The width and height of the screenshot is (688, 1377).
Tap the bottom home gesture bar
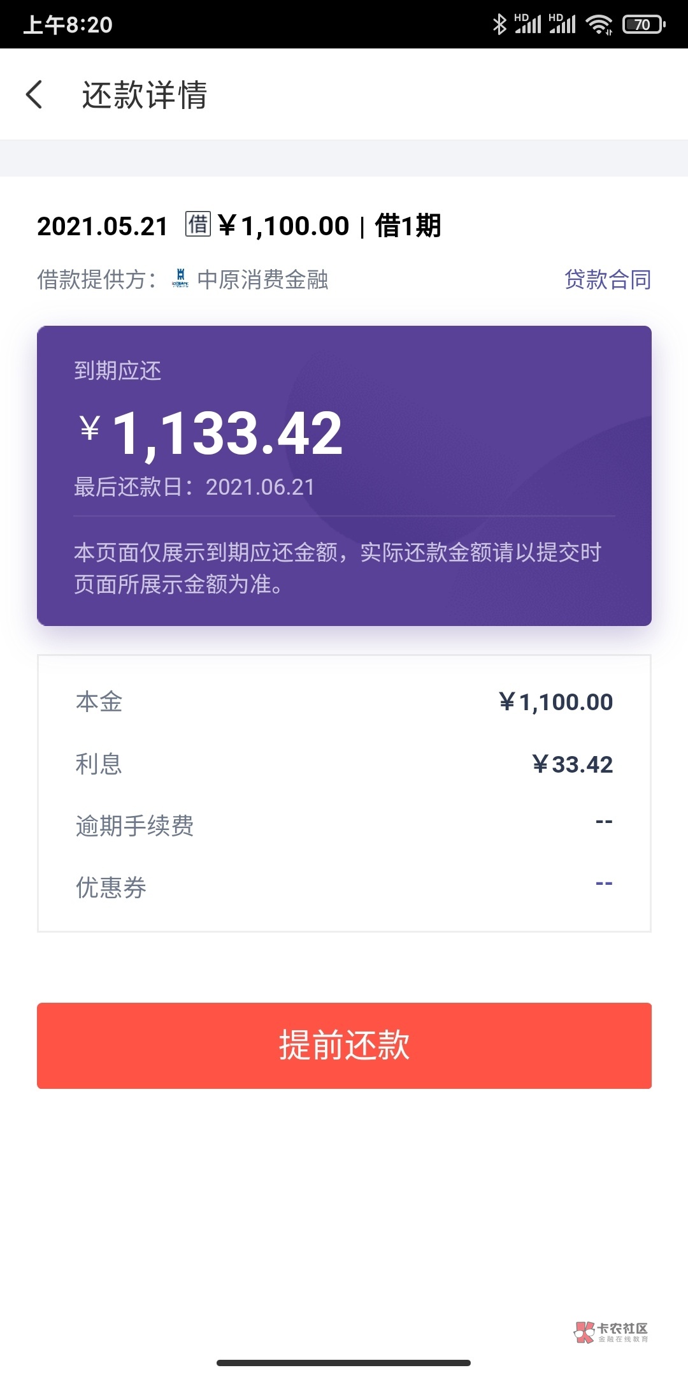344,1363
